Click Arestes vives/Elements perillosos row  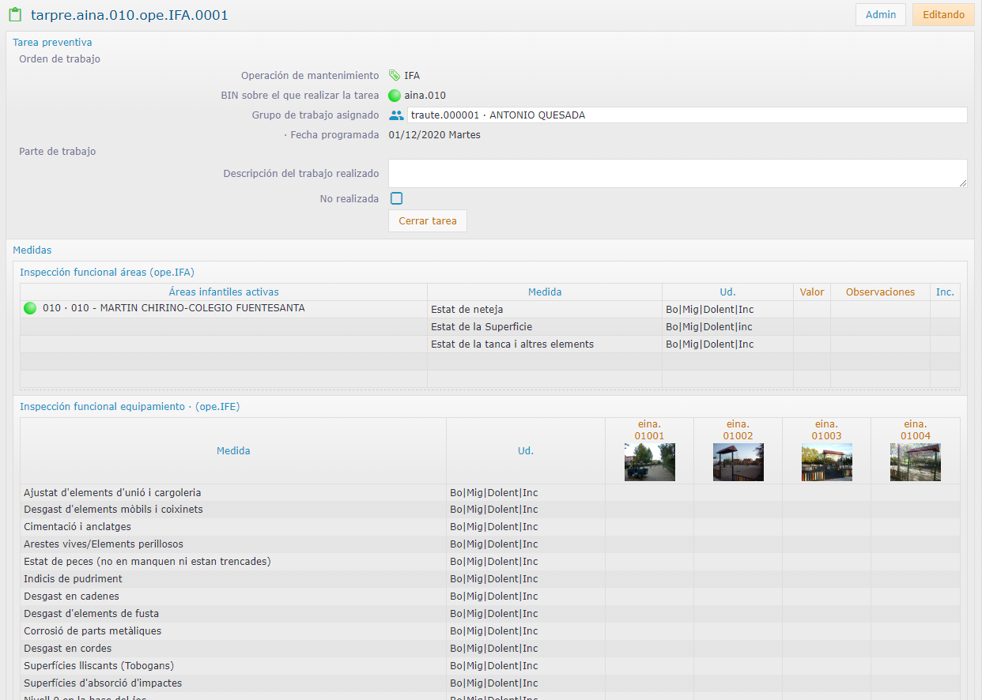(490, 544)
